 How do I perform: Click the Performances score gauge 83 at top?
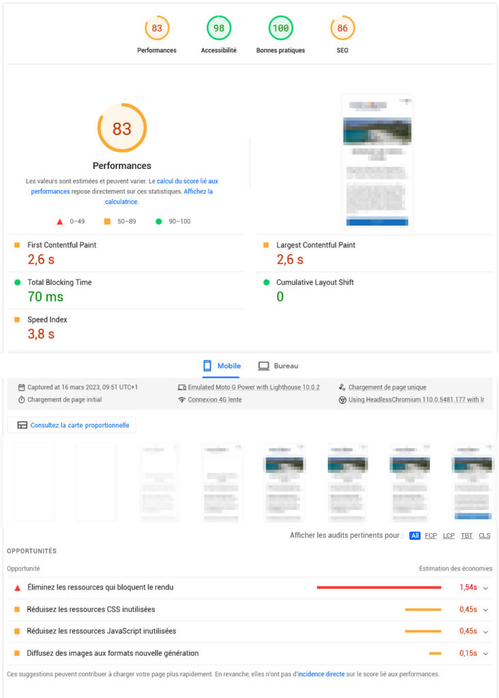click(157, 28)
